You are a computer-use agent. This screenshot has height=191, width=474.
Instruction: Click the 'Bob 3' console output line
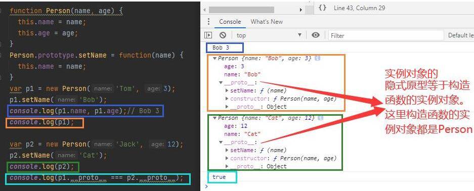pyautogui.click(x=221, y=47)
